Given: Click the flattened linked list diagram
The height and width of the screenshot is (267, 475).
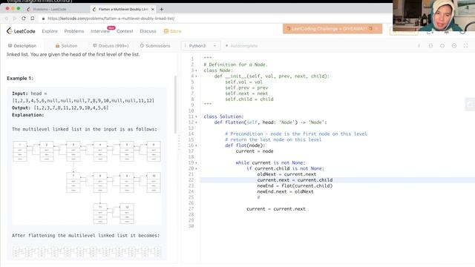Looking at the screenshot, I should click(87, 252).
